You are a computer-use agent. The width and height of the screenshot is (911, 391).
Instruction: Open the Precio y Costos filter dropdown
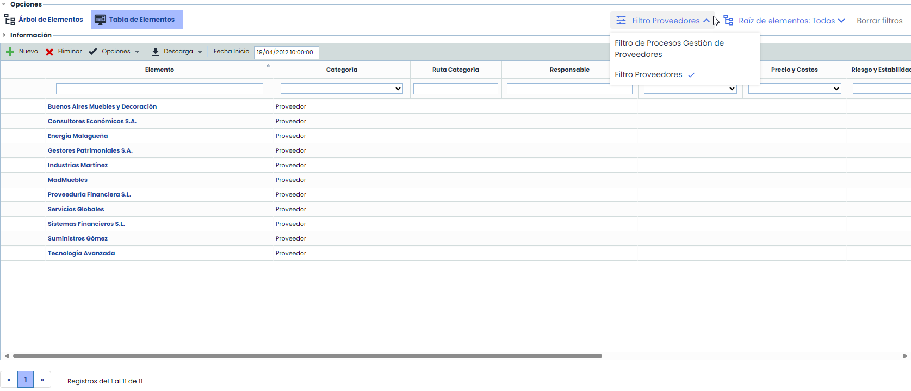(794, 89)
